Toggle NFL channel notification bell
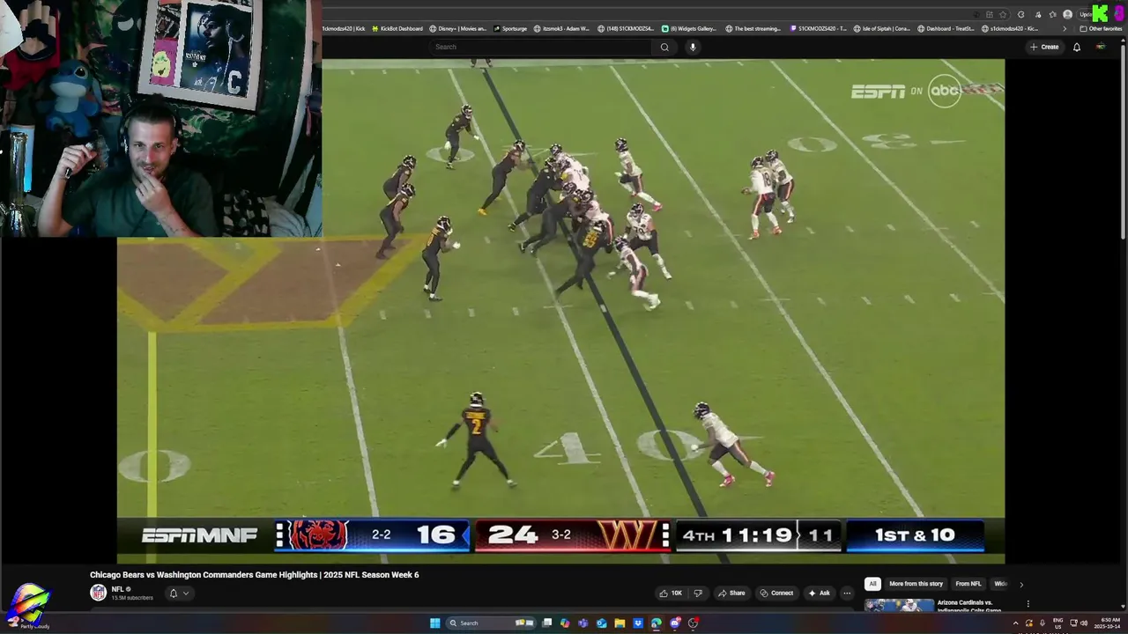This screenshot has height=634, width=1128. 174,593
